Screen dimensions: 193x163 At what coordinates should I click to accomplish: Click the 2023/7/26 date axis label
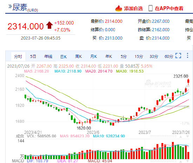pyautogui.click(x=181, y=133)
